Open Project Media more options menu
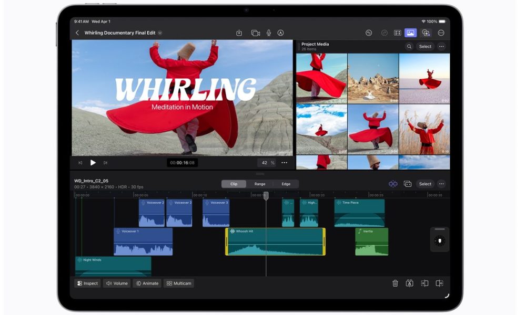The image size is (526, 315). 441,46
